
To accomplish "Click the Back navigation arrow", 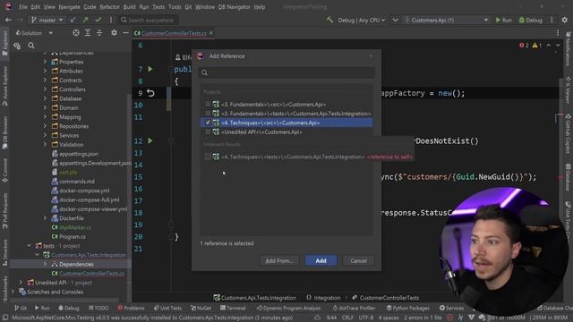I will pyautogui.click(x=8, y=20).
